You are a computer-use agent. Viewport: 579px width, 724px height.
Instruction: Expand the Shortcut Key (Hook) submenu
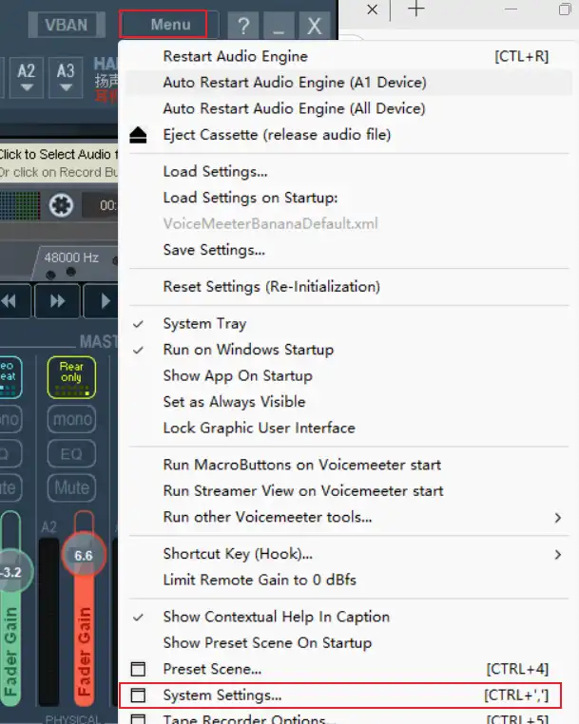pos(238,554)
